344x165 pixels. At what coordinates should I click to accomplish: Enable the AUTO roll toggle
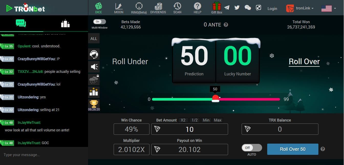click(252, 148)
